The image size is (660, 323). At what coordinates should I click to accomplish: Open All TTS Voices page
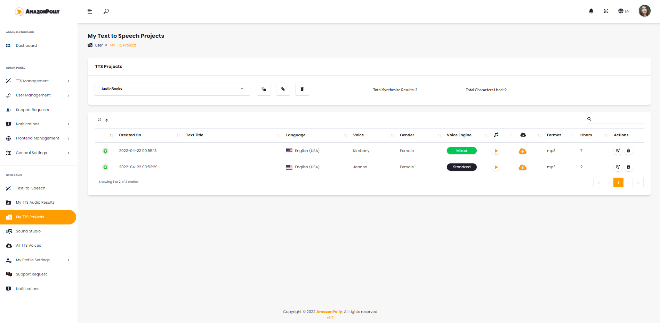pos(38,246)
